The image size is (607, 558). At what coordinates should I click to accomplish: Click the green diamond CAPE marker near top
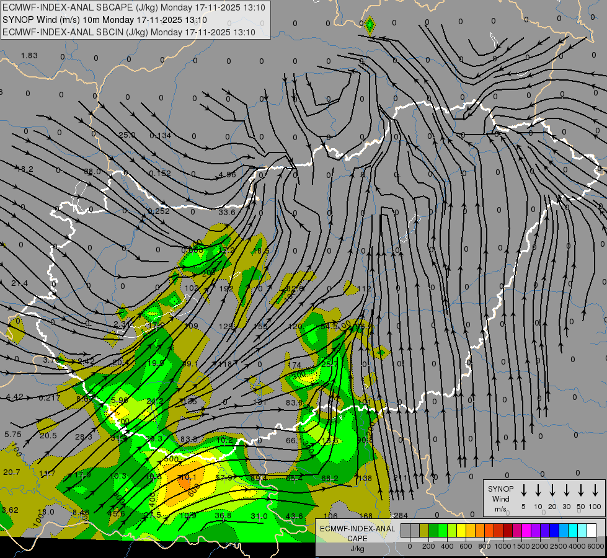(370, 25)
